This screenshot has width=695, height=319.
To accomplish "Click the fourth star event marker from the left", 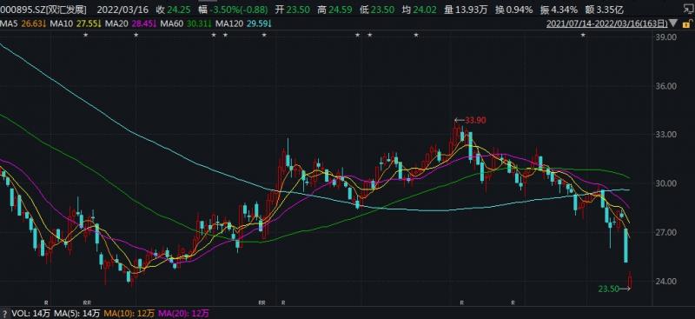I will point(225,35).
